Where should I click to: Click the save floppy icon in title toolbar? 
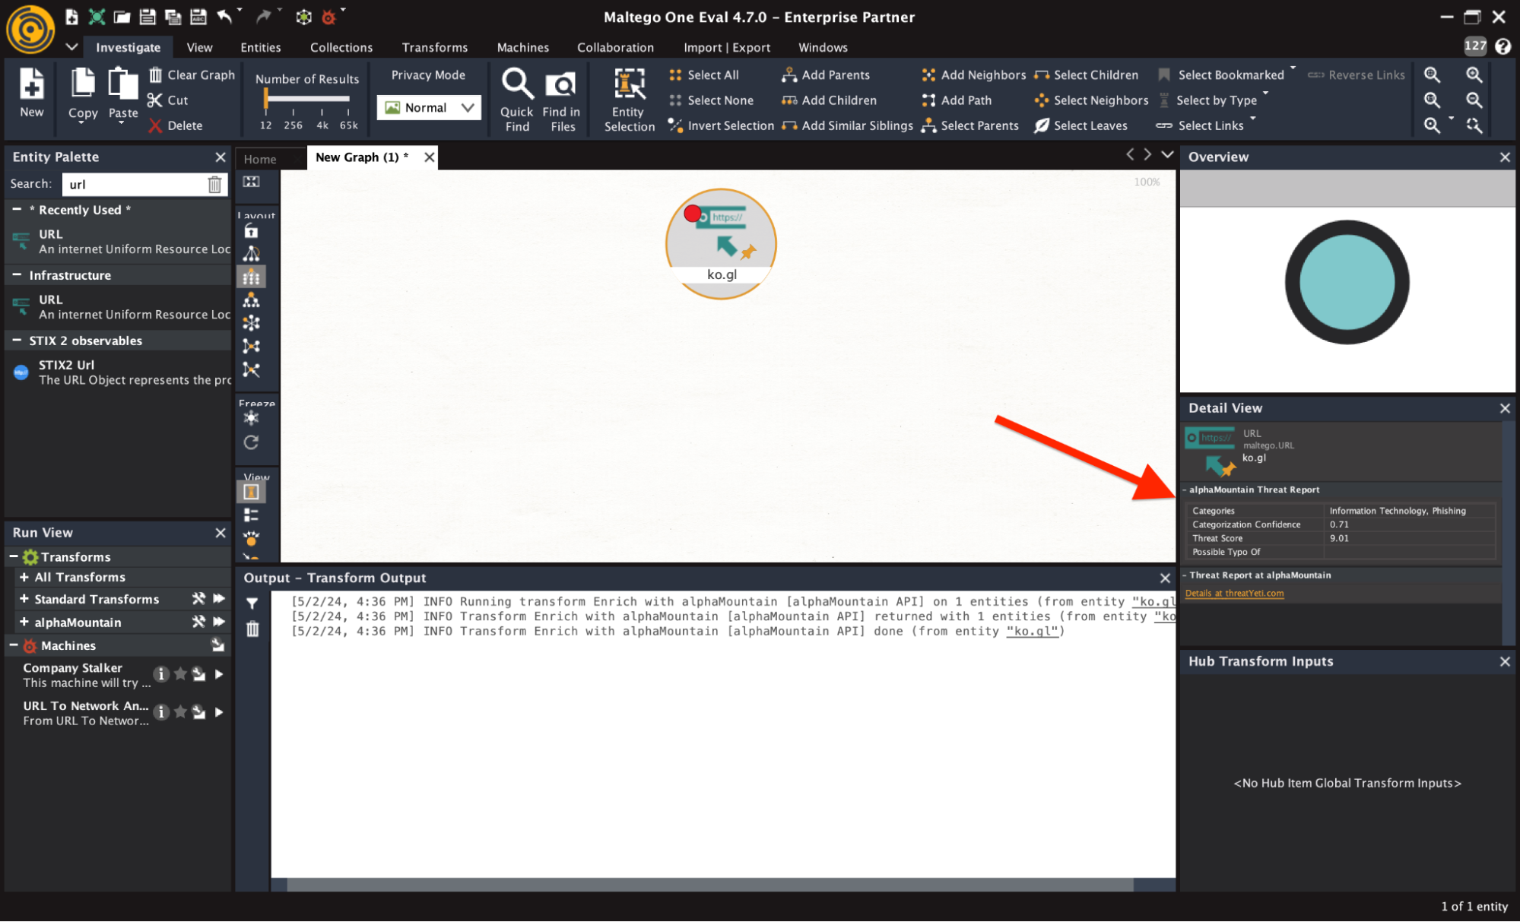point(148,16)
